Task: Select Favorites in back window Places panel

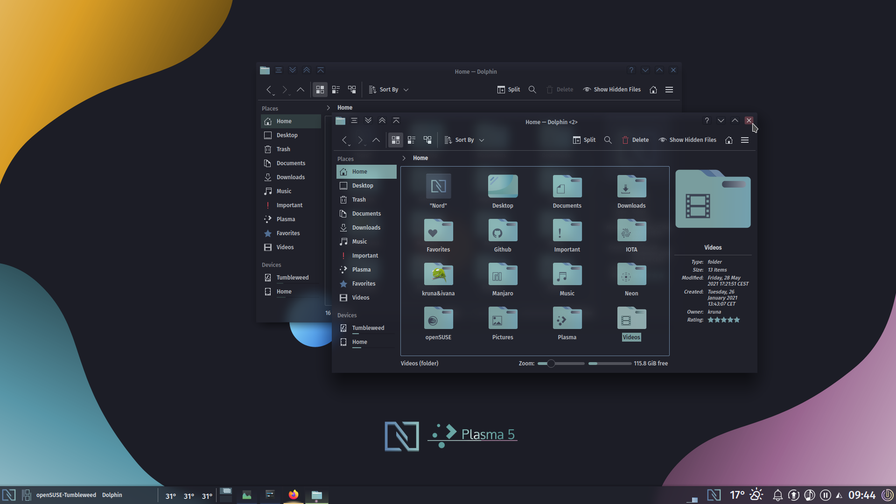Action: click(x=291, y=233)
